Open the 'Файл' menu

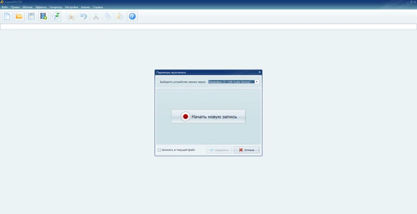coord(5,7)
